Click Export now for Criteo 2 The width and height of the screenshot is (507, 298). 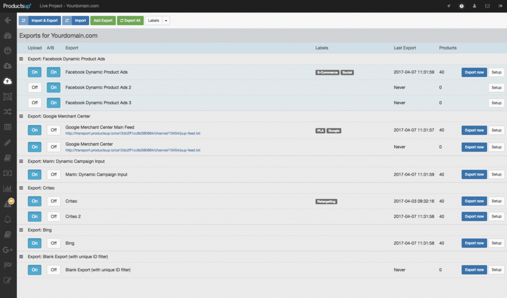(474, 216)
